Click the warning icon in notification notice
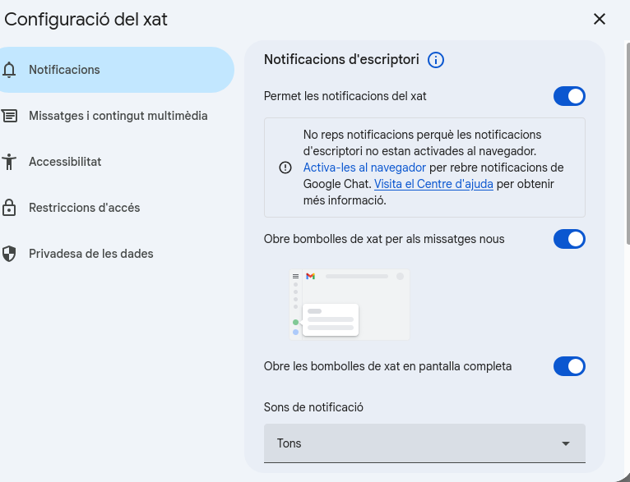The image size is (630, 482). (x=285, y=168)
